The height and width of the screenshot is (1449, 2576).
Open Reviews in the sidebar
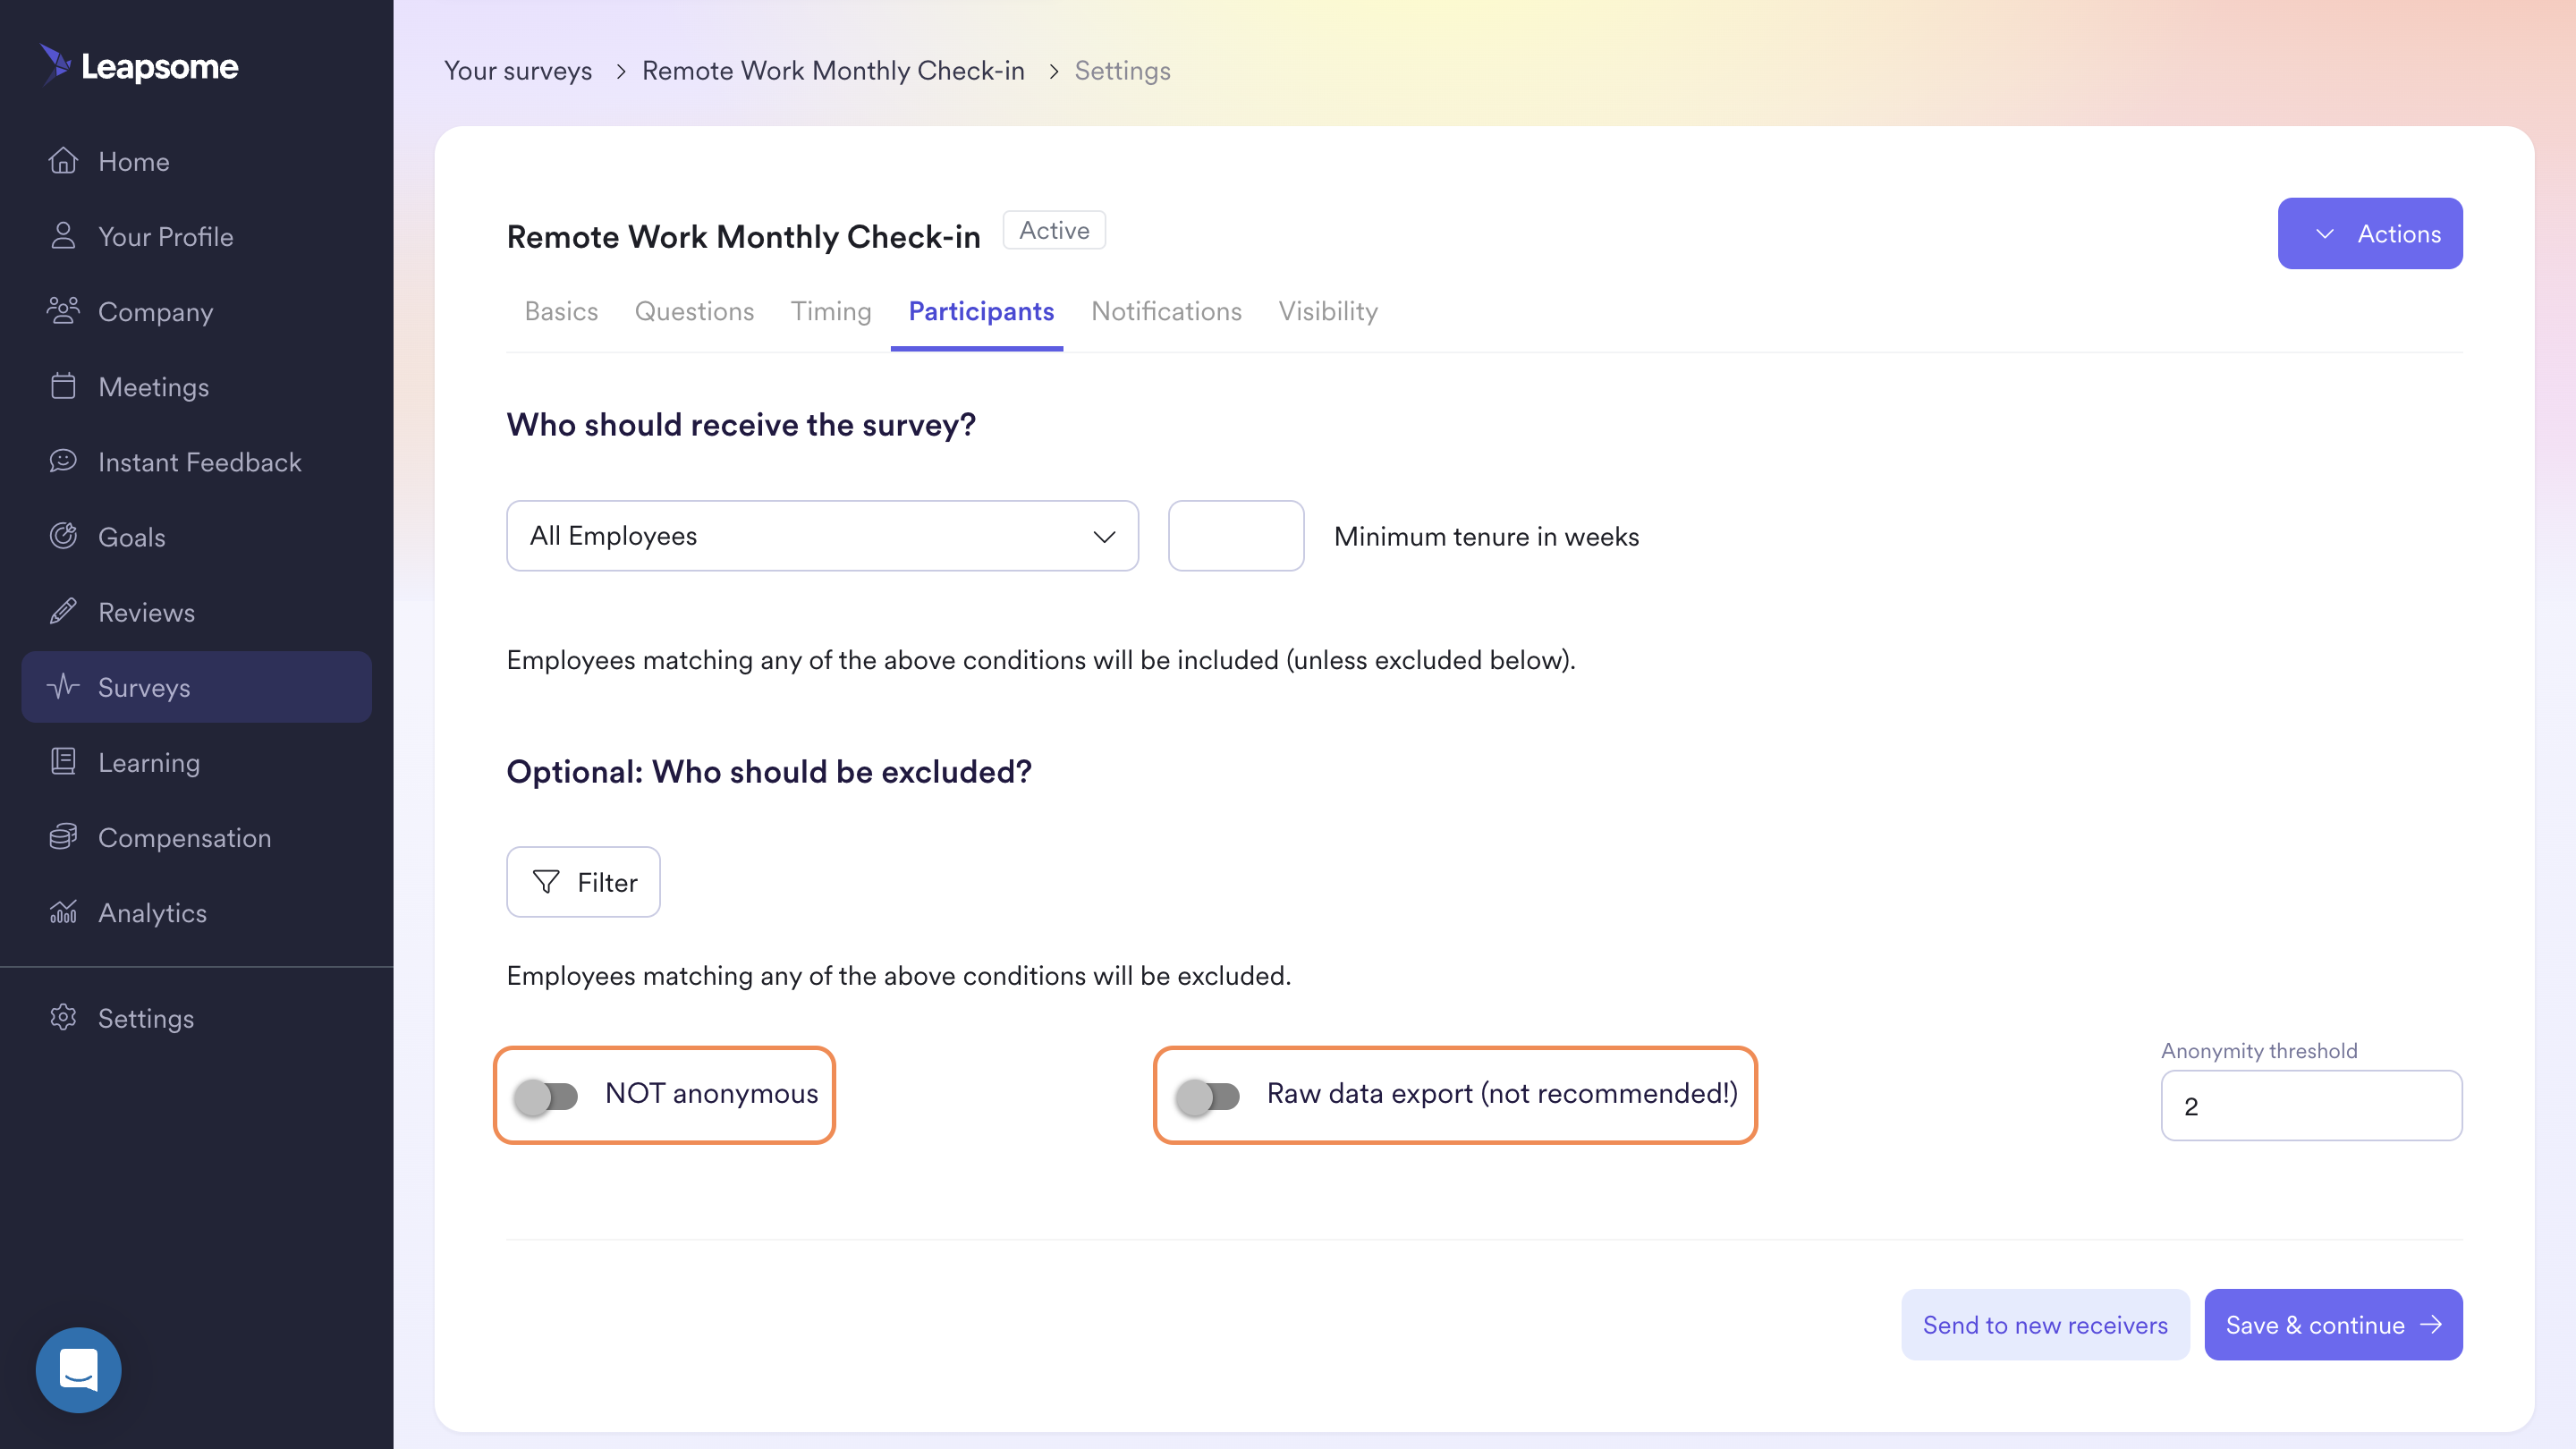point(196,611)
